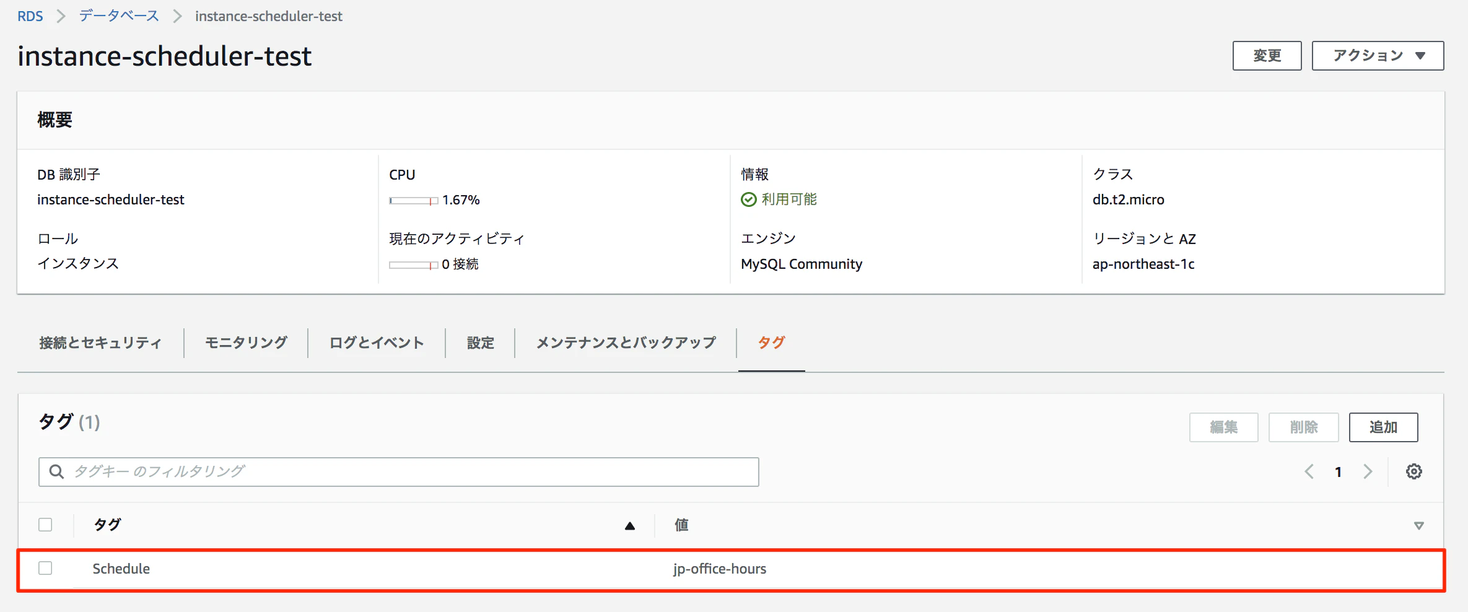Image resolution: width=1468 pixels, height=612 pixels.
Task: Click the magnifier icon in the tag filter
Action: click(x=56, y=471)
